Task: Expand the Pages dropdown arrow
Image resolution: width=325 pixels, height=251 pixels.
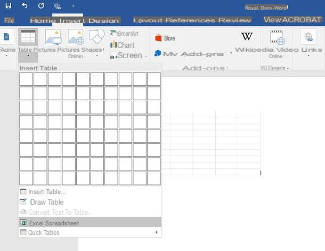Action: tap(6, 56)
